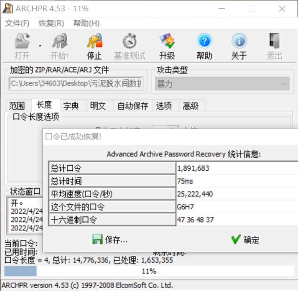The width and height of the screenshot is (298, 291).
Task: Select the 范围 (Range) tab
Action: 17,106
